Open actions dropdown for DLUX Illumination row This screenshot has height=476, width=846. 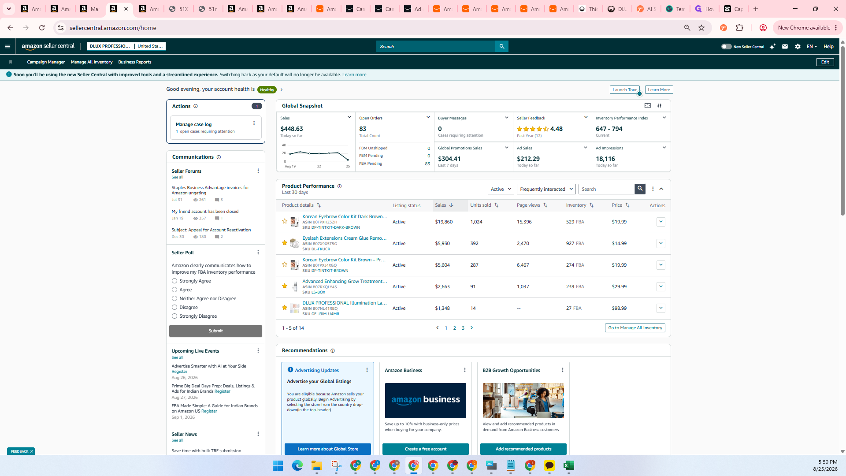coord(660,308)
